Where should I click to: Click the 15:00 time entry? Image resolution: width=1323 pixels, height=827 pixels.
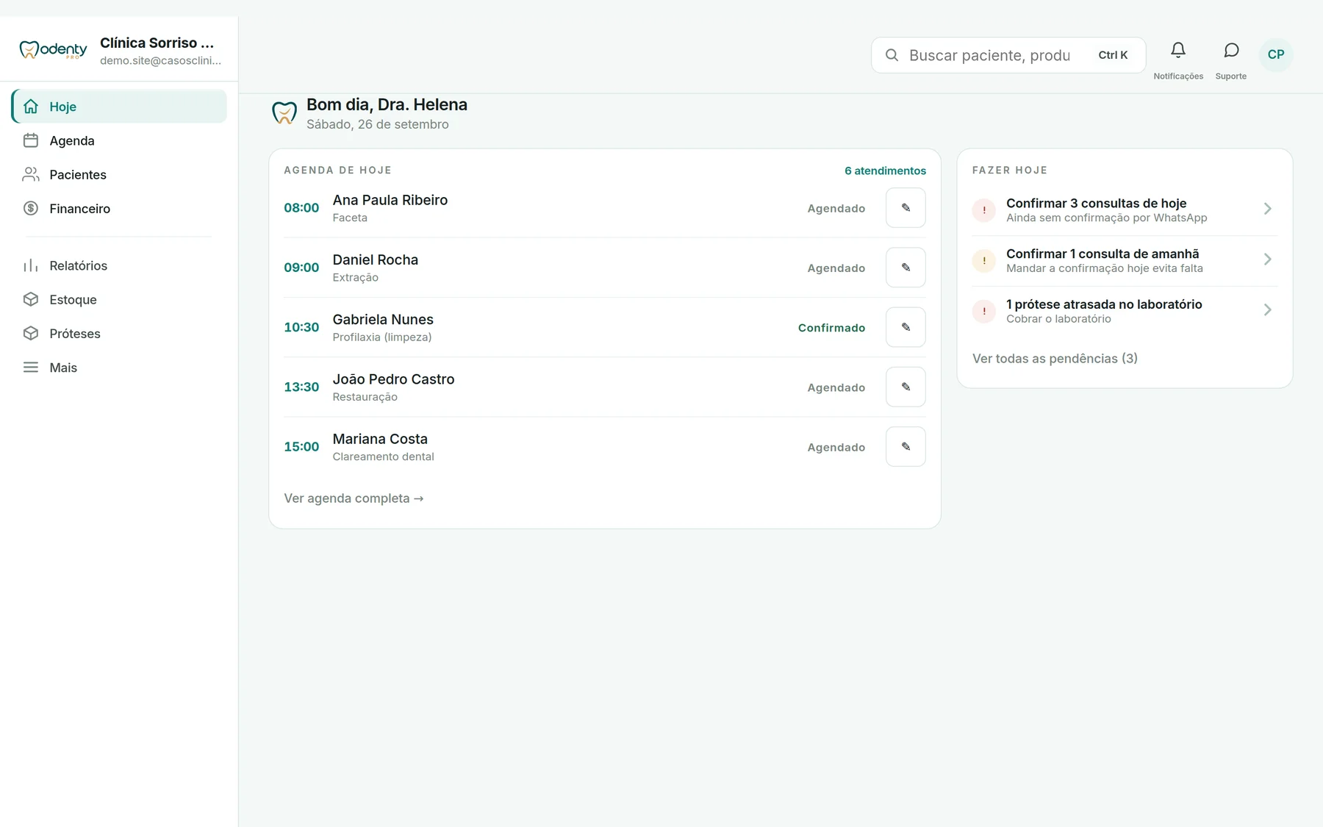(301, 447)
